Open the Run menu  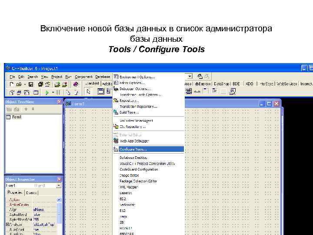[68, 77]
